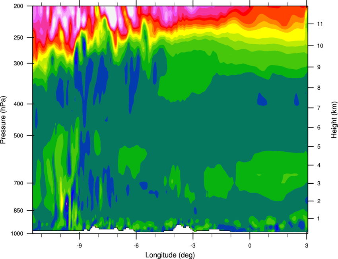The image size is (338, 259).
Task: Click the 8 km height tick label
Action: click(x=319, y=88)
